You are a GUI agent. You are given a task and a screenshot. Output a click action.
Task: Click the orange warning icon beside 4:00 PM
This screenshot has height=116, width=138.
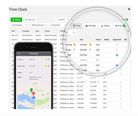coord(90,45)
